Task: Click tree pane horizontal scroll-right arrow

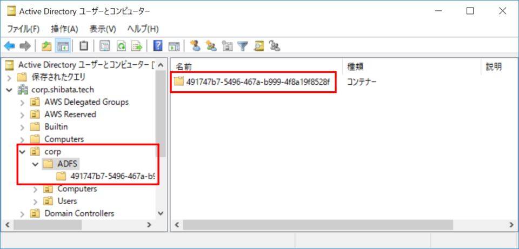Action: click(x=149, y=225)
